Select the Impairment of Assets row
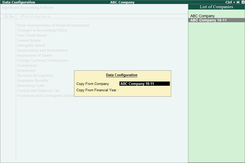This screenshot has width=245, height=163. (35, 55)
